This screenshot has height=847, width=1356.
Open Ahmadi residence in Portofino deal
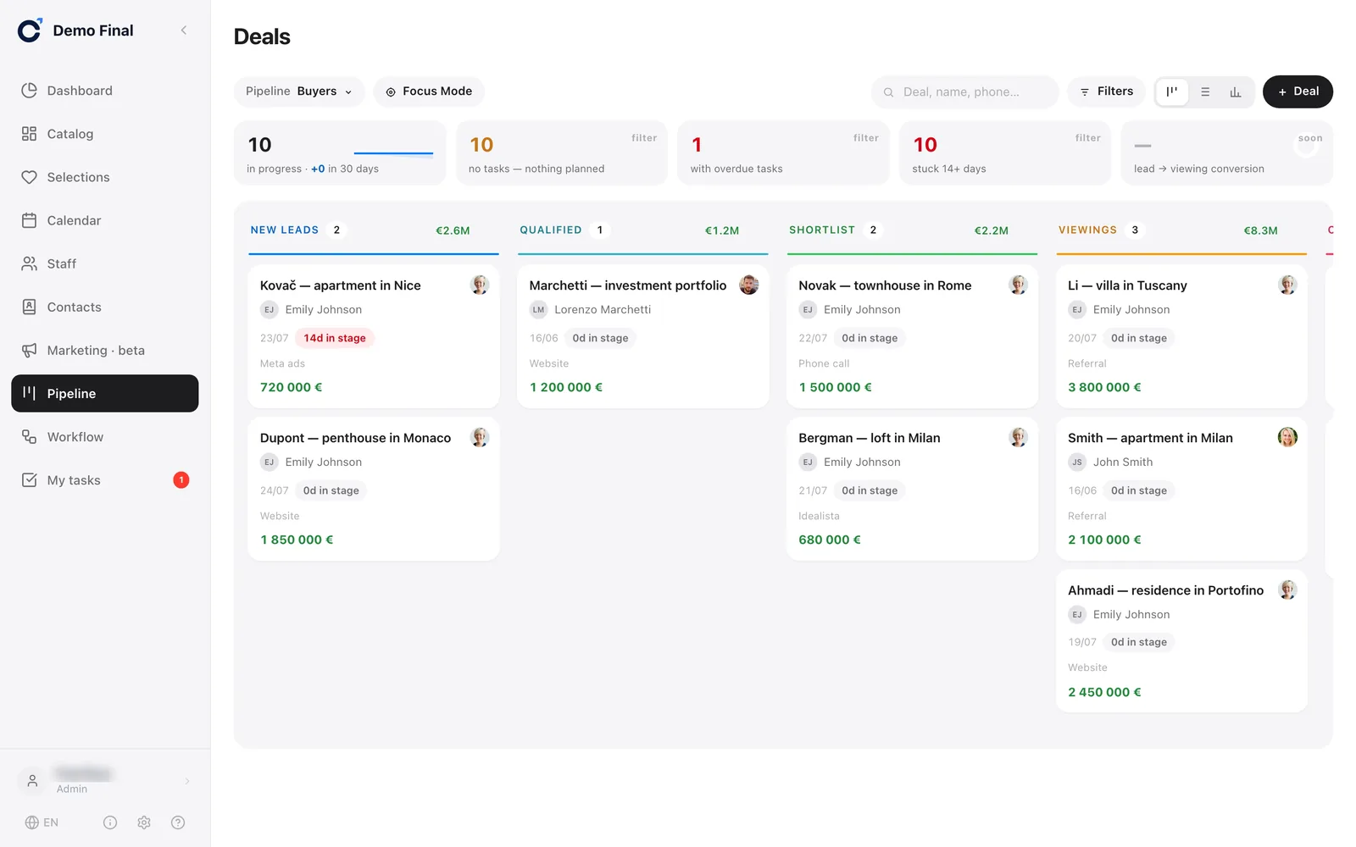[x=1181, y=641]
